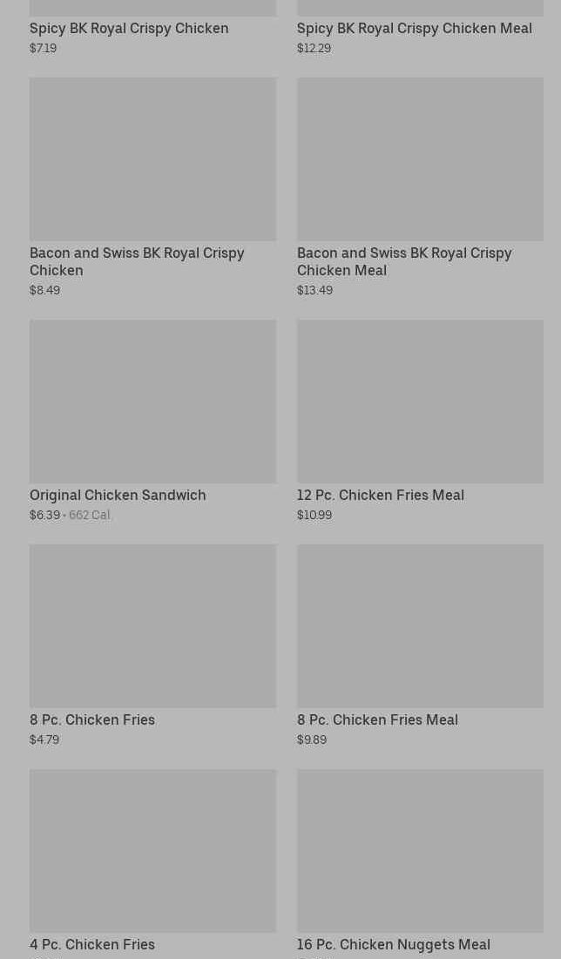The image size is (561, 959).
Task: Click Bacon and Swiss BK Royal Crispy Chicken image
Action: [152, 159]
